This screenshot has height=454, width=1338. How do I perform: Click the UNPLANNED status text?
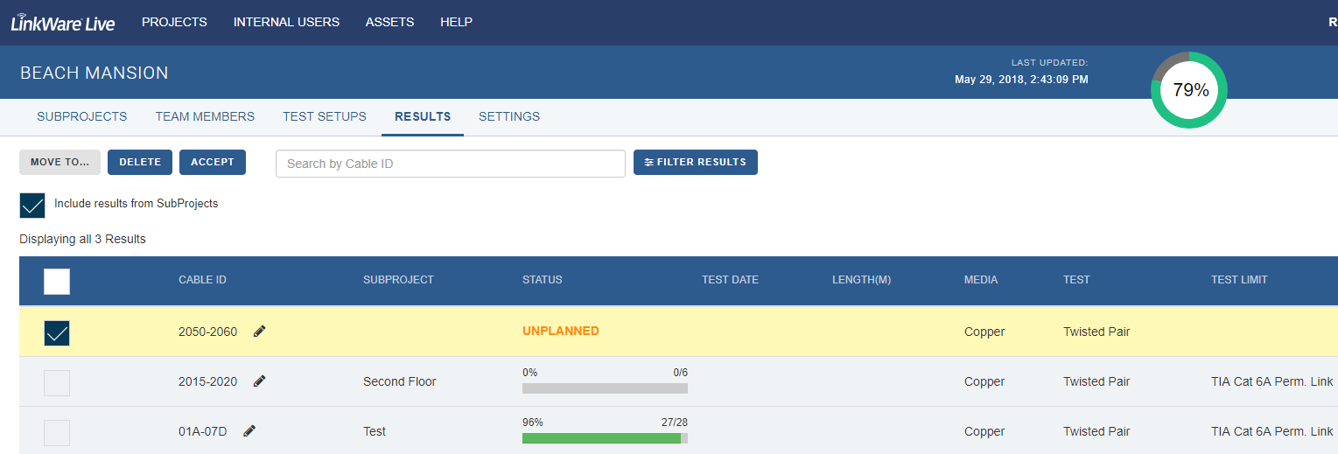pos(561,332)
